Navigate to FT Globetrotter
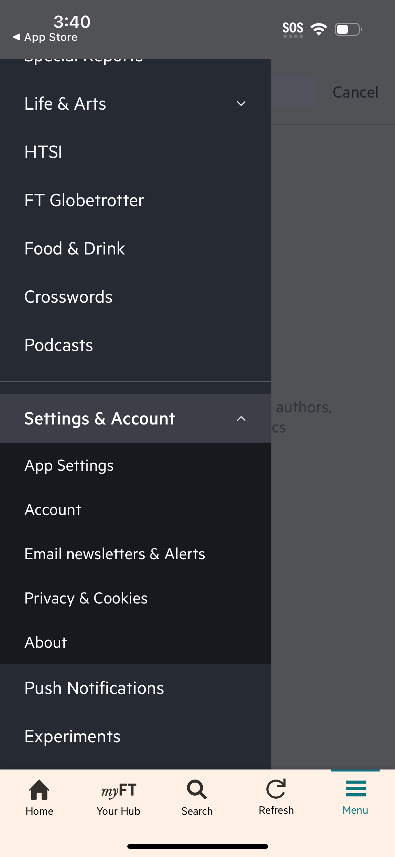 [84, 200]
